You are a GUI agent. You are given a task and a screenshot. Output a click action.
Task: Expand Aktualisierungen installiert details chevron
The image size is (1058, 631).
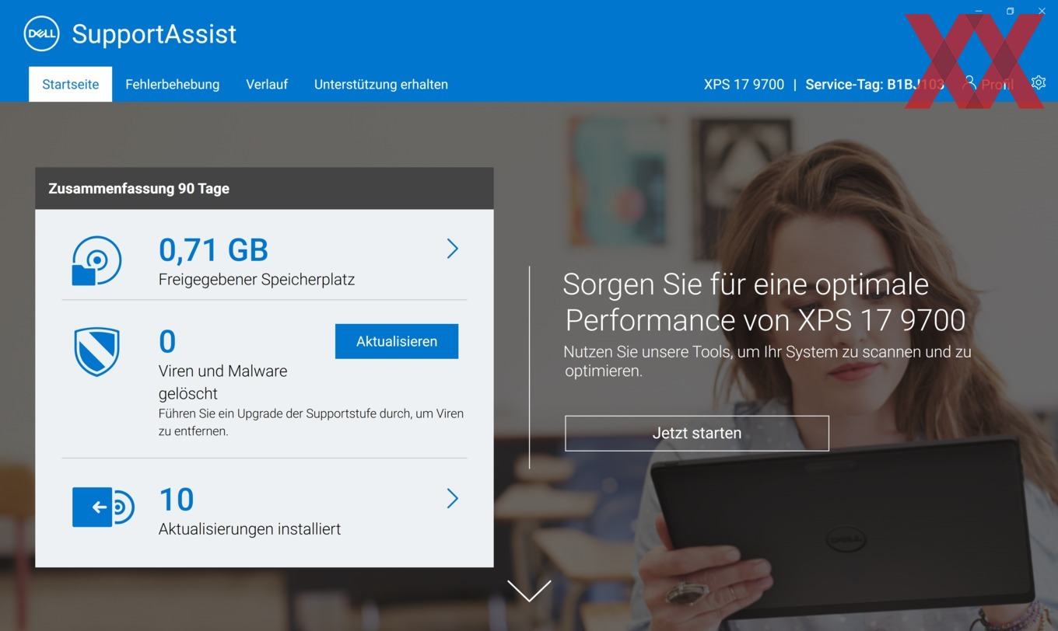(x=452, y=498)
